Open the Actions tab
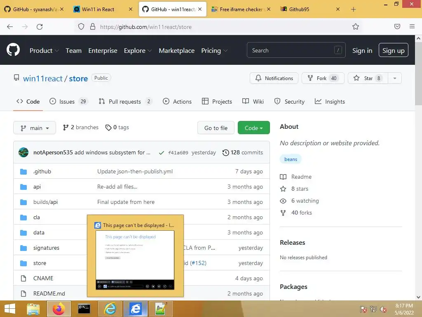 177,102
